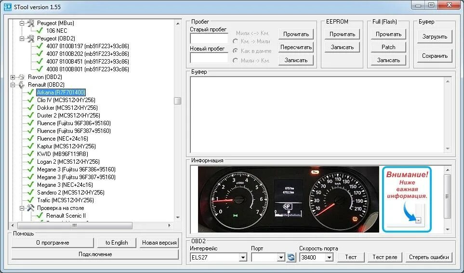This screenshot has width=464, height=273.
Task: Click the Ravon (OBD2) logo icon
Action: click(21, 77)
